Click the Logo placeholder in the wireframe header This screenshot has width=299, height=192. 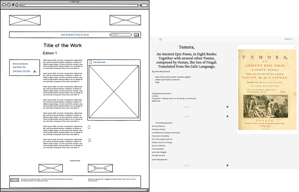[x=25, y=20]
